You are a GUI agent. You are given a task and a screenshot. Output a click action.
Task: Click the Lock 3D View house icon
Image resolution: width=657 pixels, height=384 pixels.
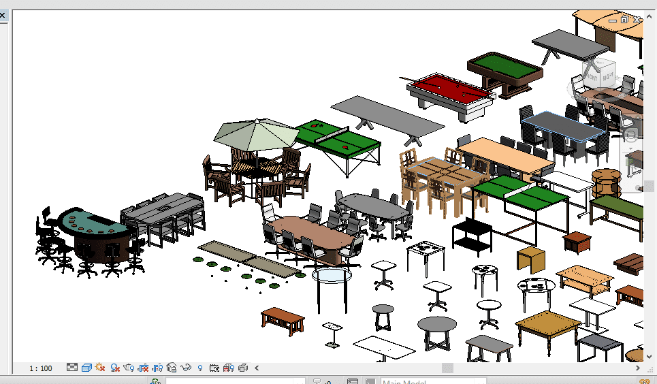(x=172, y=368)
